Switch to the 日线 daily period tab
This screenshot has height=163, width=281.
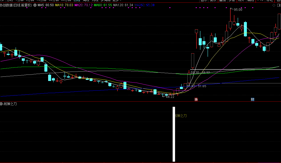[77, 1]
